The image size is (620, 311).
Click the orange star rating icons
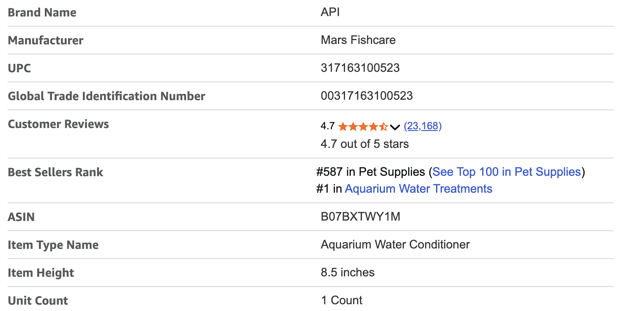coord(363,126)
